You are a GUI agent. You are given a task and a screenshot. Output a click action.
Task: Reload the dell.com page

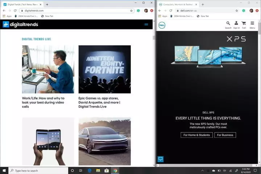170,11
